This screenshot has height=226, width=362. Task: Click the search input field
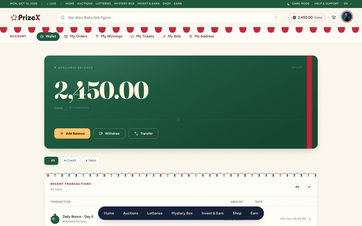(169, 18)
